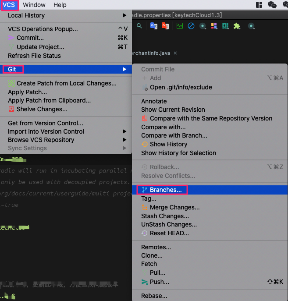Open the Help menu
The image size is (288, 301).
pos(60,5)
